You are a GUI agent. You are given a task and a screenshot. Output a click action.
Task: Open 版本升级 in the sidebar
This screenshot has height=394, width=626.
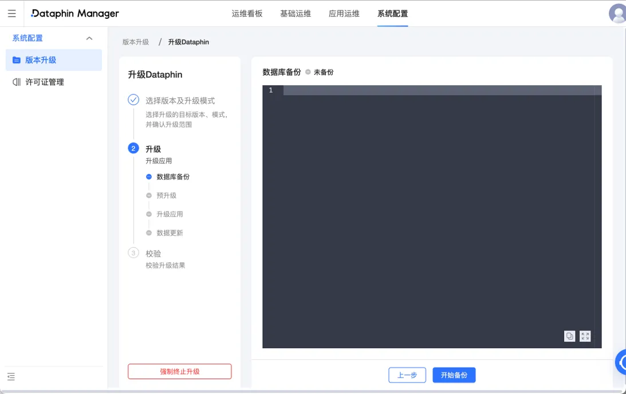[x=54, y=60]
